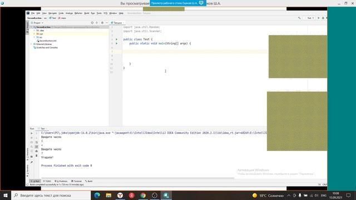Image resolution: width=356 pixels, height=200 pixels.
Task: Open the Run menu
Action: pos(93,13)
